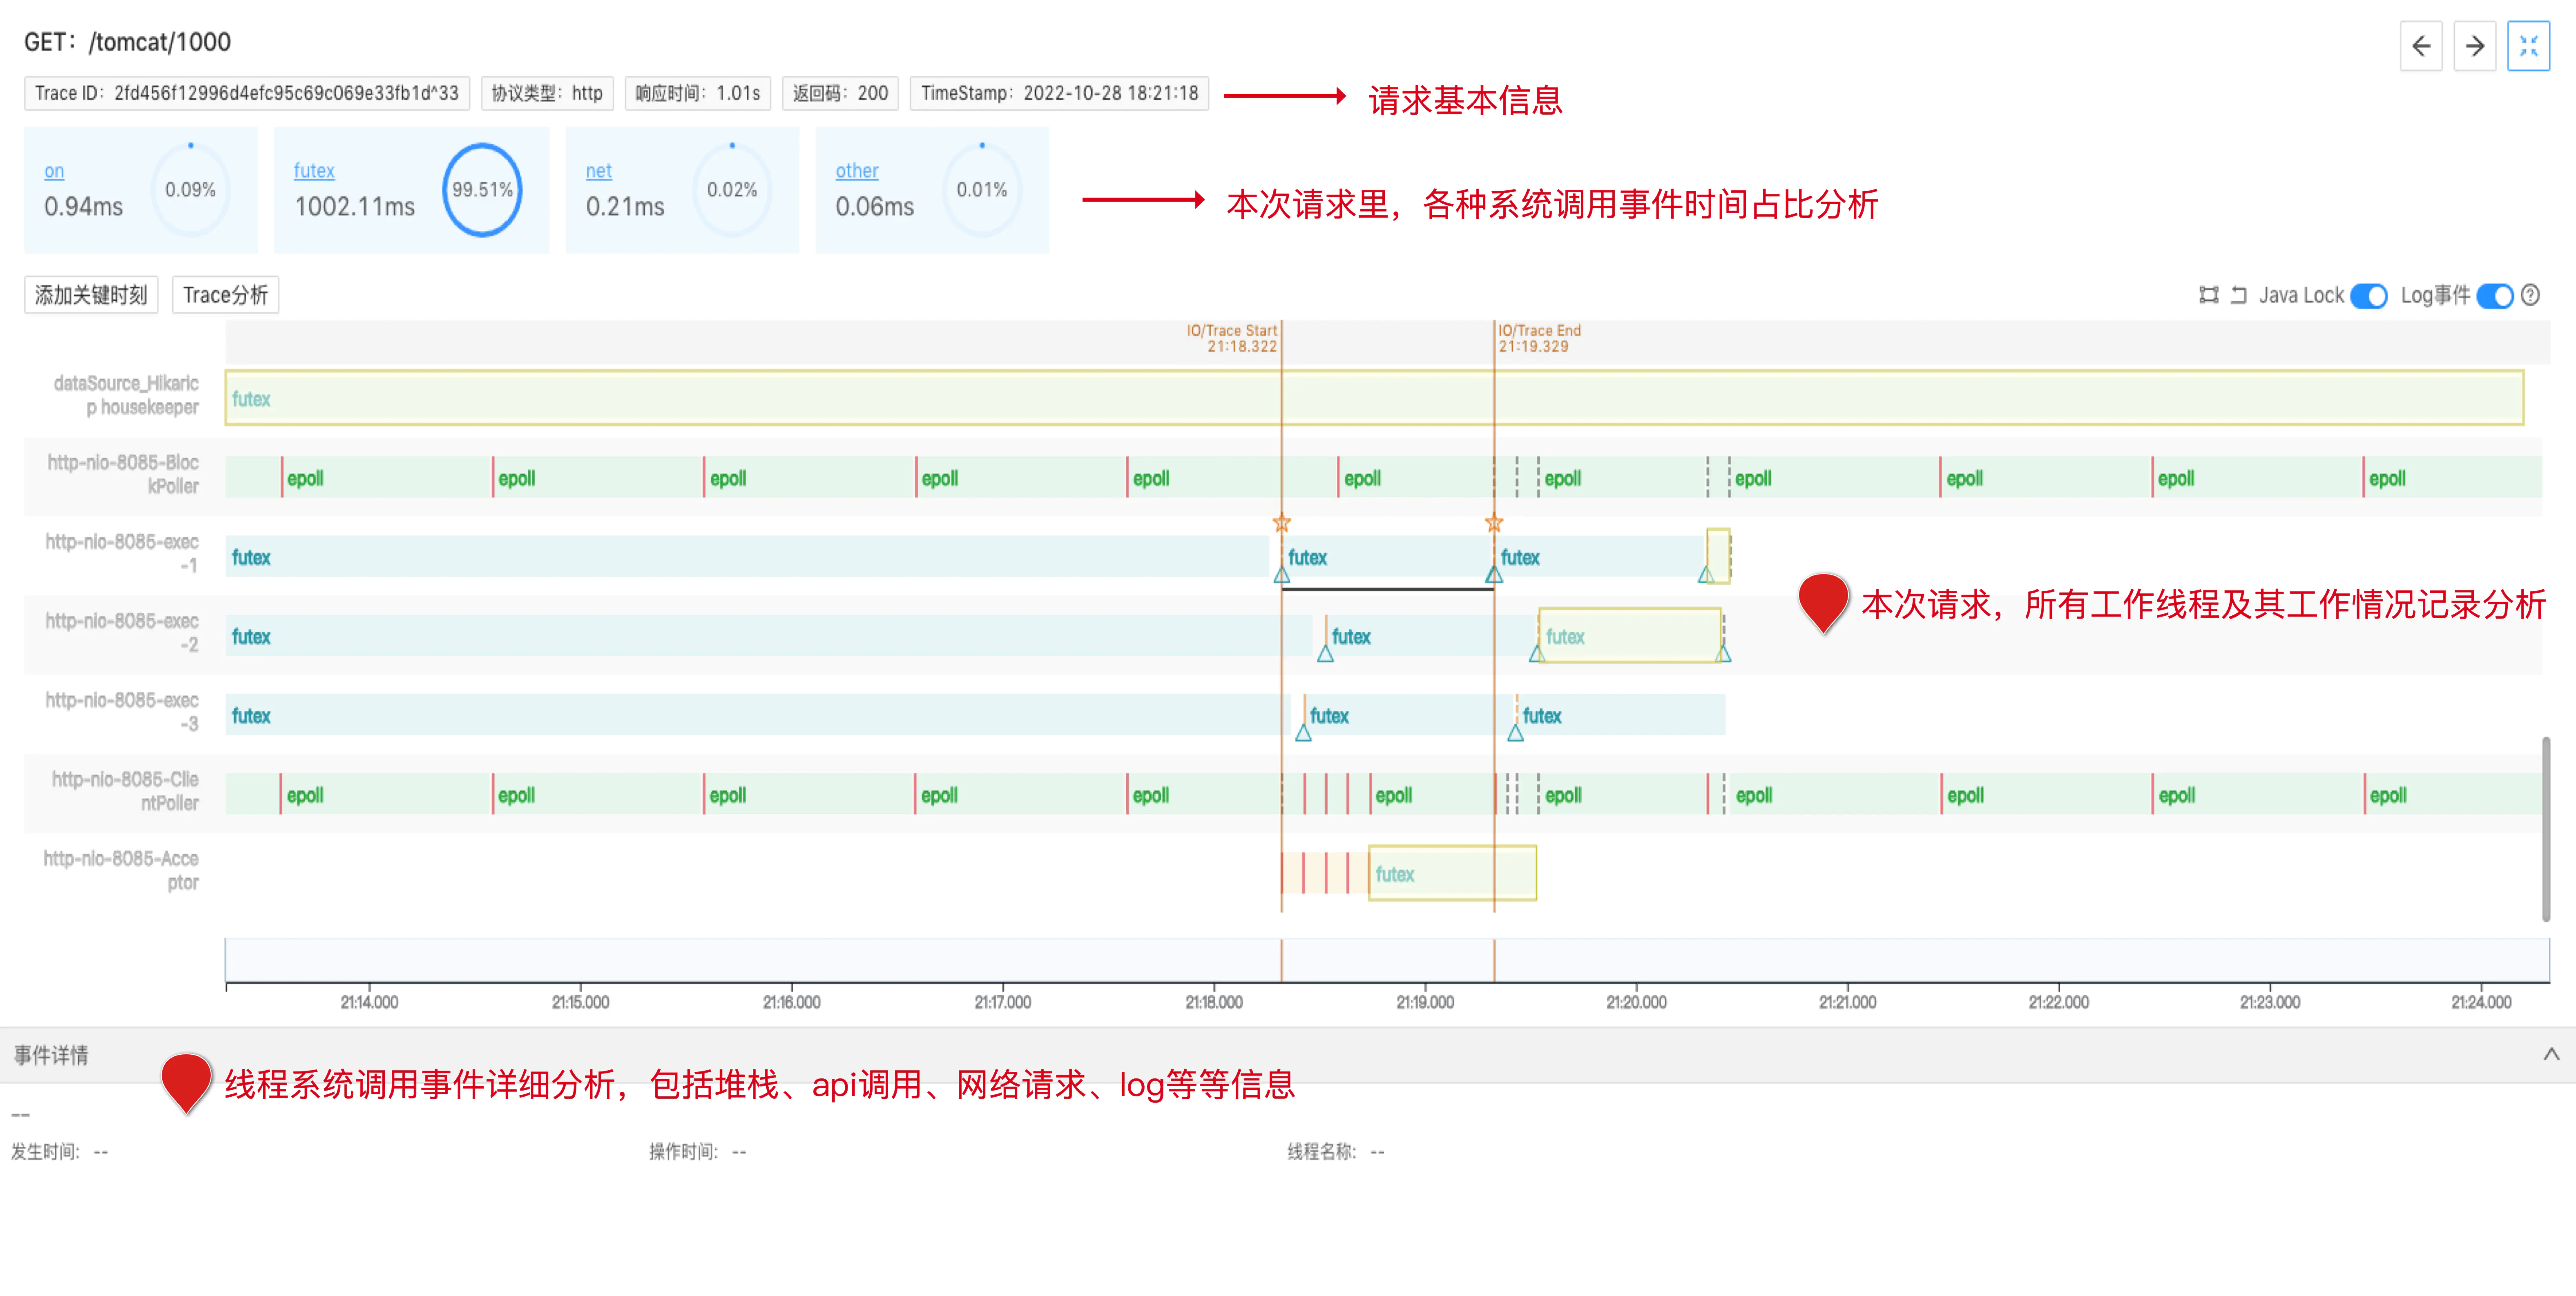Click the futex 99.51% progress ring
This screenshot has height=1296, width=2576.
482,190
